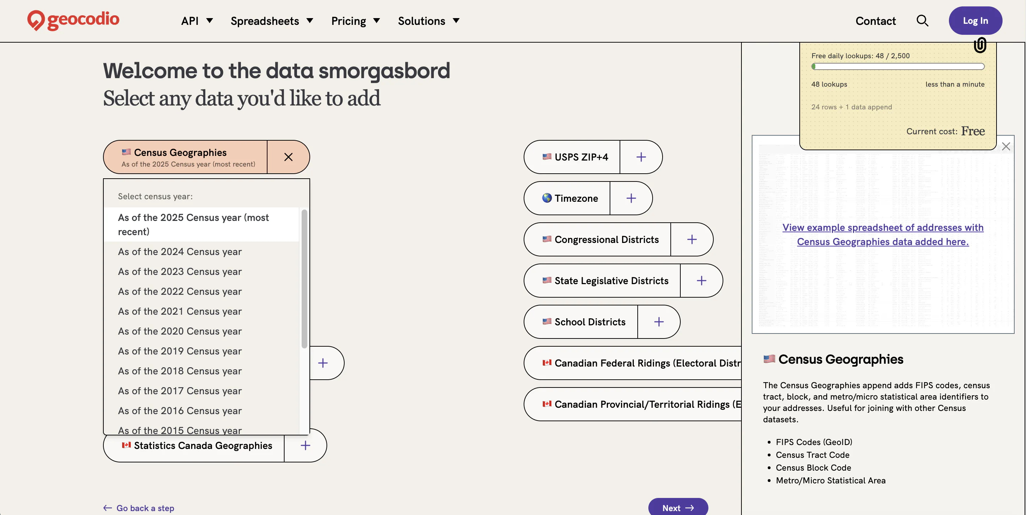Open the example spreadsheet link
Viewport: 1026px width, 515px height.
882,235
